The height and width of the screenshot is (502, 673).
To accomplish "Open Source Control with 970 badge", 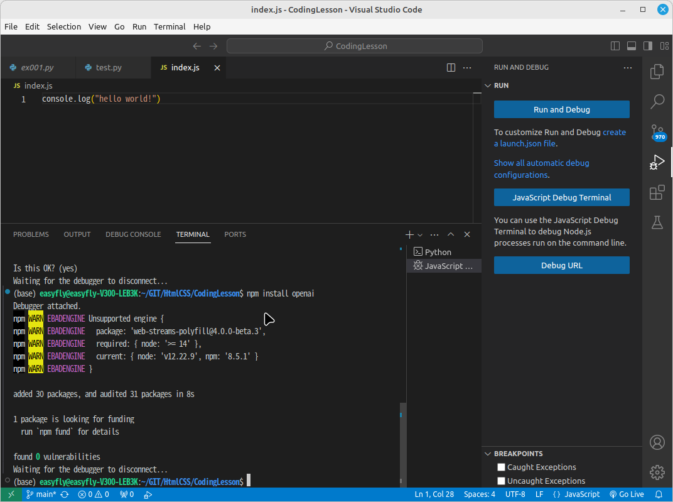I will pos(657,133).
